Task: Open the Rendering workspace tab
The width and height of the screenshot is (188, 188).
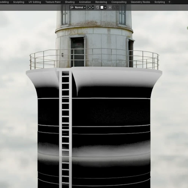Action: pyautogui.click(x=101, y=2)
